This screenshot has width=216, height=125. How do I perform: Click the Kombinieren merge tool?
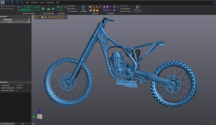(x=126, y=9)
